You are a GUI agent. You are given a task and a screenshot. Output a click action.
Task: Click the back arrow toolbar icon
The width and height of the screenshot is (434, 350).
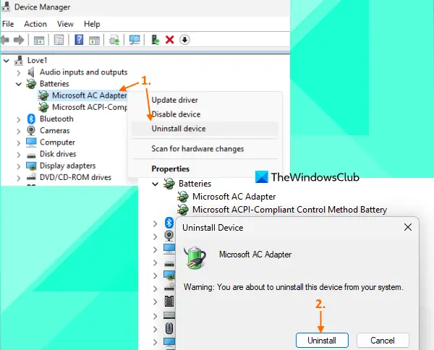point(5,40)
